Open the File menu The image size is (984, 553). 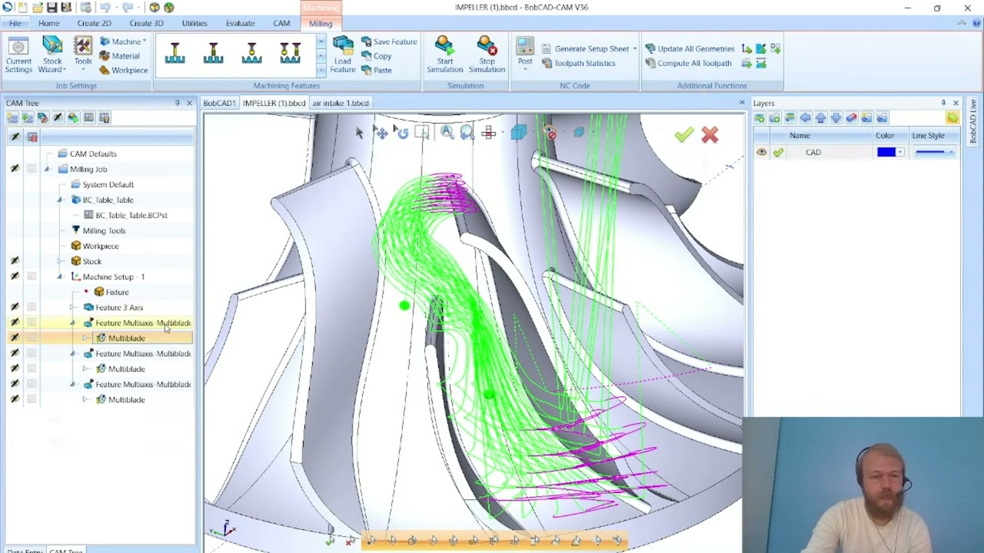coord(15,23)
